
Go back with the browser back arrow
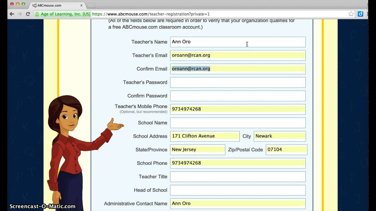pyautogui.click(x=12, y=14)
